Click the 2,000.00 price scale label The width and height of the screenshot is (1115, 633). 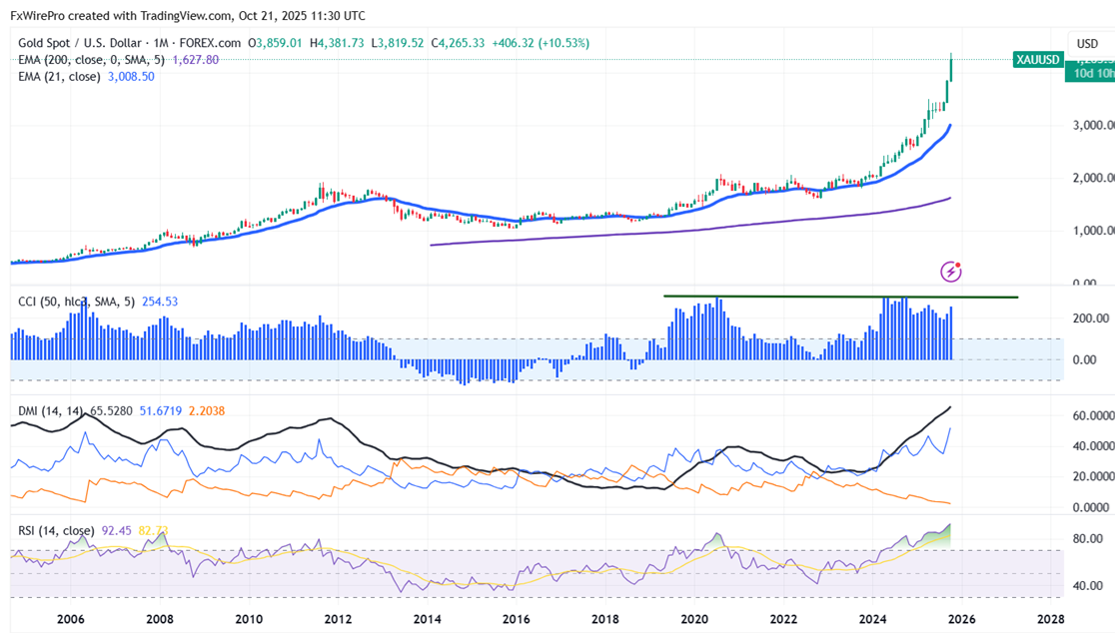point(1094,179)
